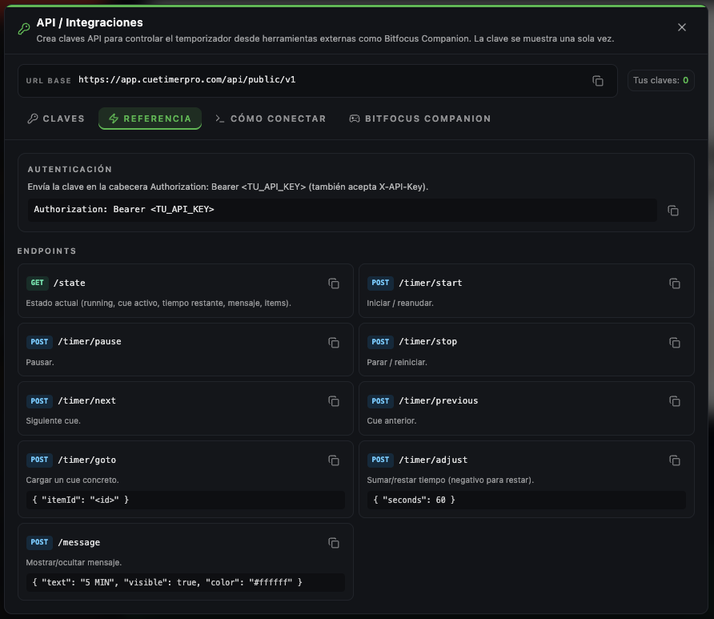
Task: Click the green key icon in header
Action: point(24,29)
